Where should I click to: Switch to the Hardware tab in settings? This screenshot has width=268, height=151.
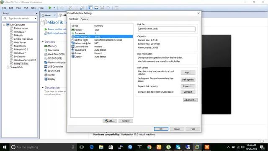pyautogui.click(x=74, y=19)
